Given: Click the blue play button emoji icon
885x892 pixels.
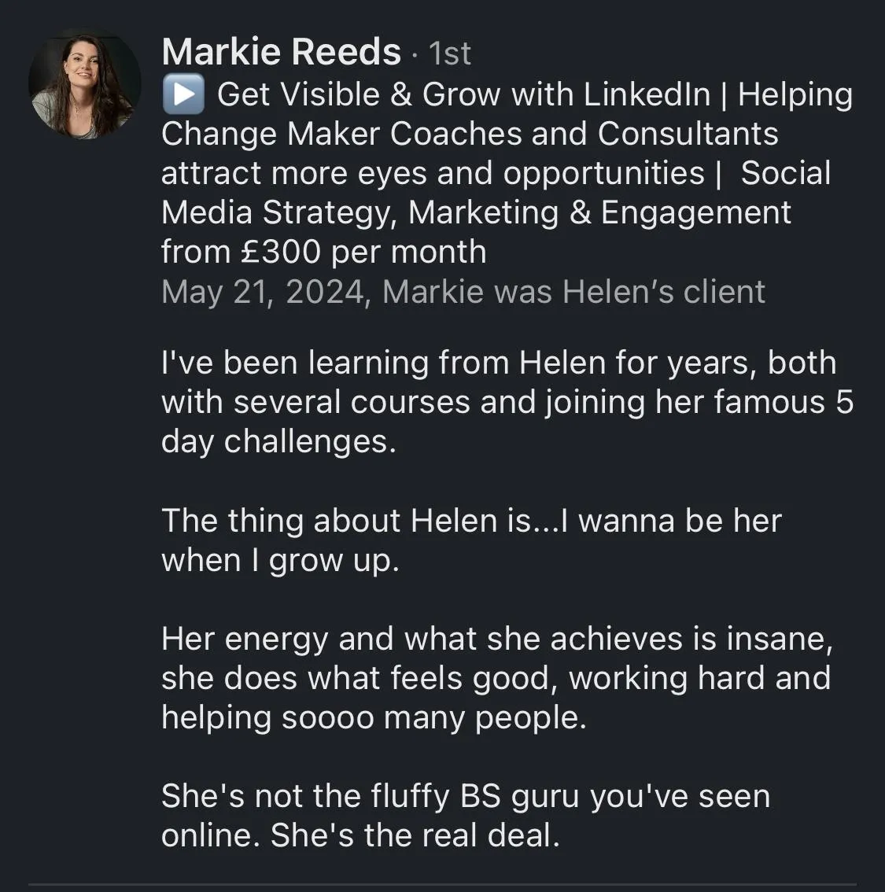Looking at the screenshot, I should [x=183, y=94].
